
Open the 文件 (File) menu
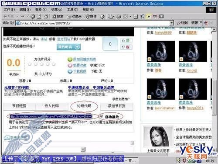9,10
